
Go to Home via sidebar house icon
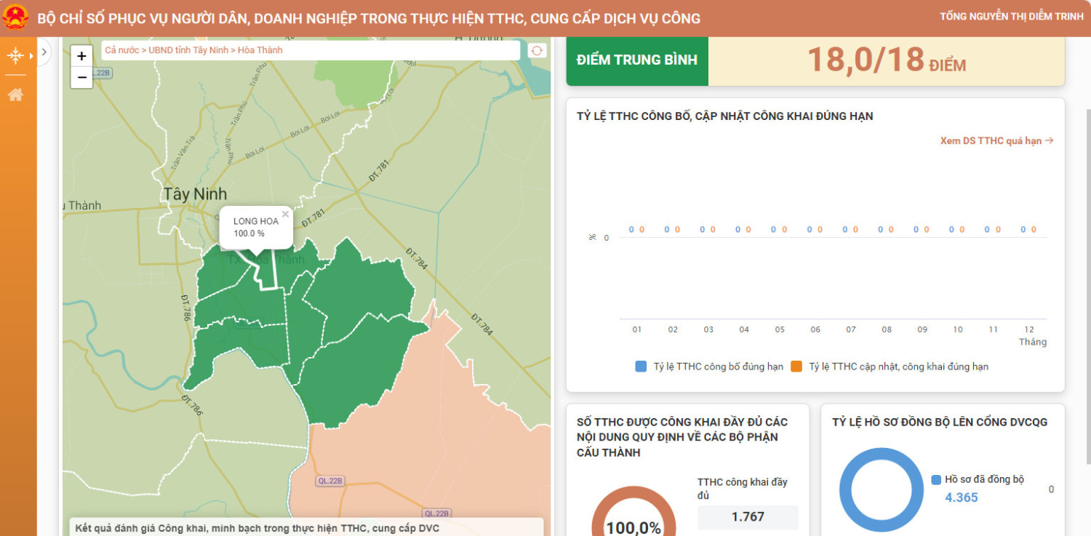[x=15, y=95]
